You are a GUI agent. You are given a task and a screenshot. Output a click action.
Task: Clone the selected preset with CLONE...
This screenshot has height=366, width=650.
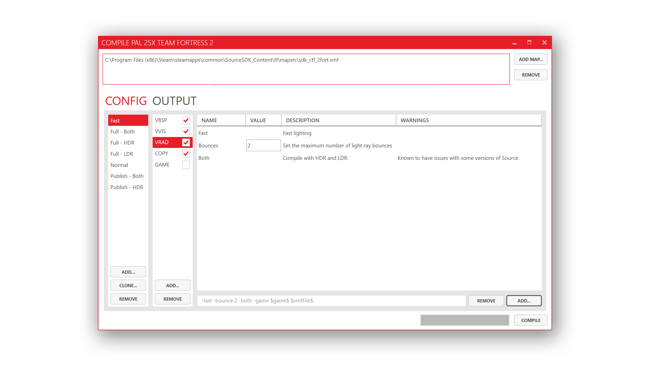(x=128, y=285)
